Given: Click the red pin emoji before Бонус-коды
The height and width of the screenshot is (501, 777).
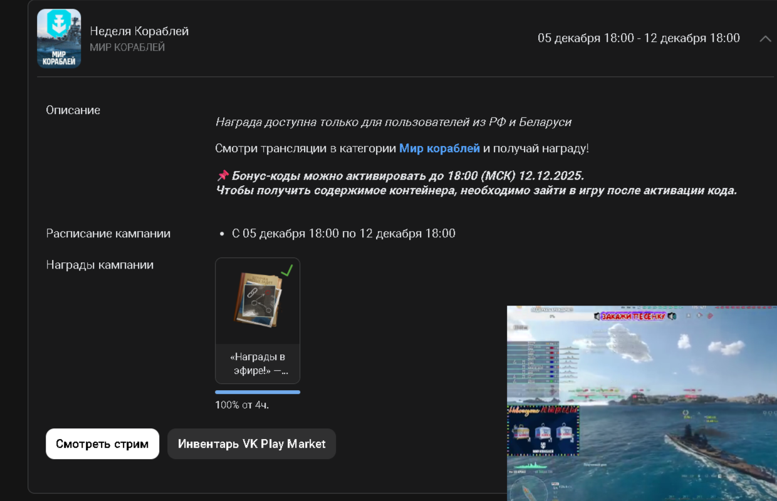Looking at the screenshot, I should click(x=222, y=176).
